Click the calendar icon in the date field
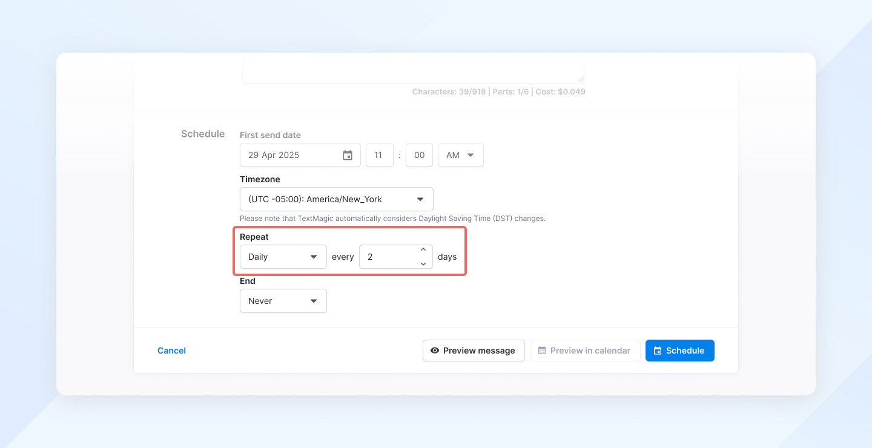This screenshot has width=872, height=448. [x=348, y=156]
